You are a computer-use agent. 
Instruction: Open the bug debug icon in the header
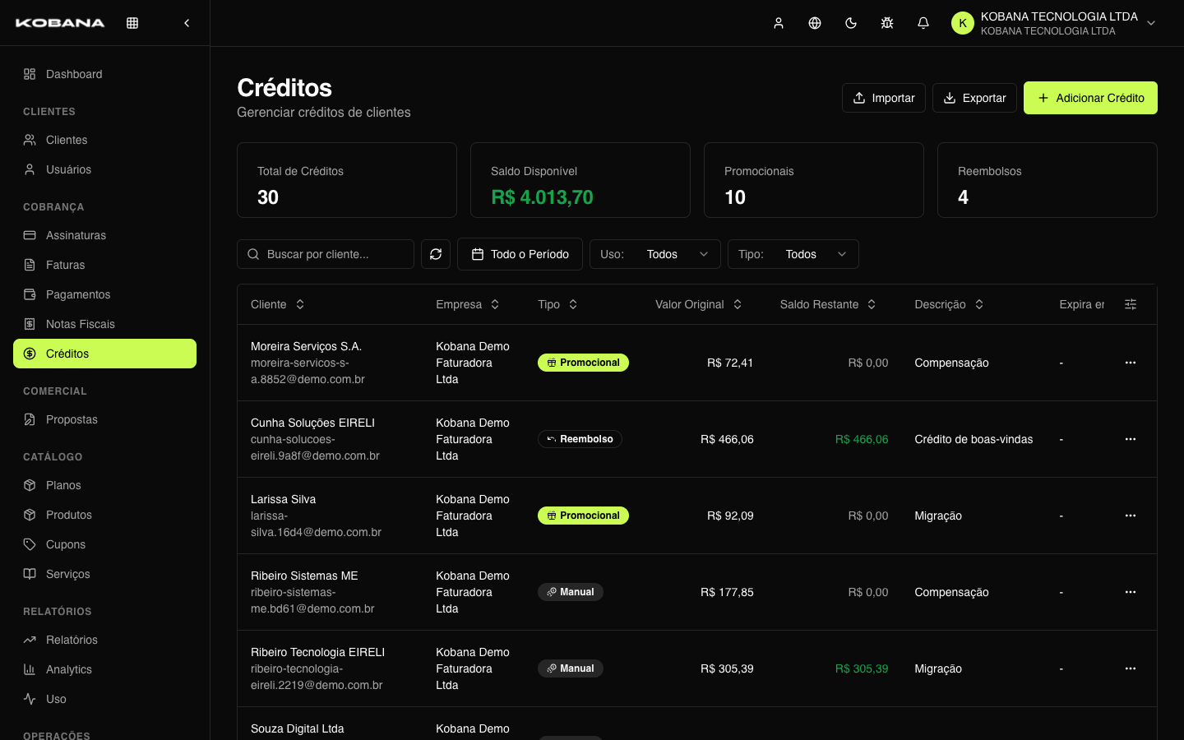coord(887,23)
